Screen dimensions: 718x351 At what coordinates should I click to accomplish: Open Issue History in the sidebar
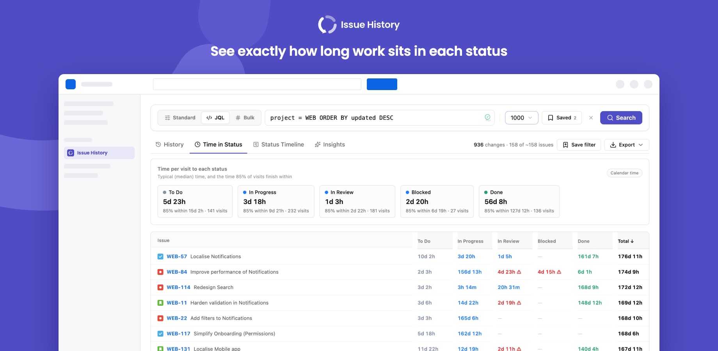(x=99, y=153)
